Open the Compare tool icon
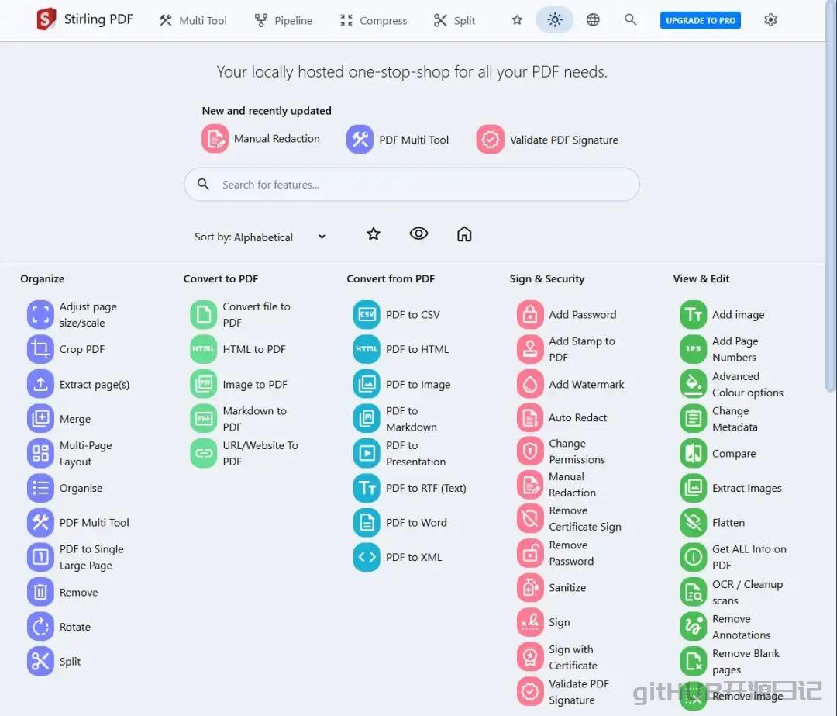Viewport: 837px width, 716px height. [x=694, y=453]
